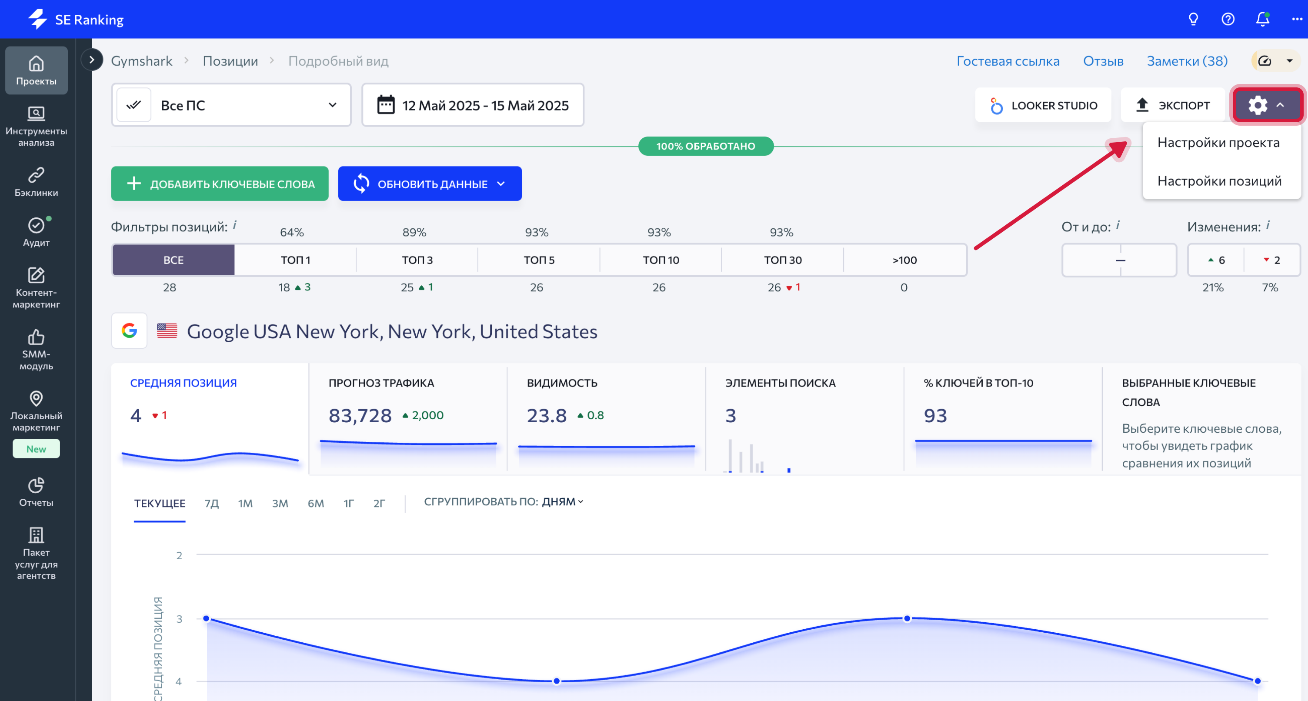1308x701 pixels.
Task: Click the gear settings icon
Action: (1257, 105)
